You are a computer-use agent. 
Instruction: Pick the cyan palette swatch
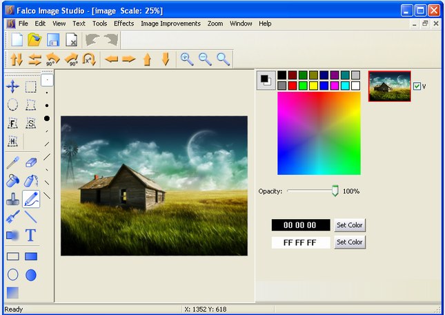point(345,86)
